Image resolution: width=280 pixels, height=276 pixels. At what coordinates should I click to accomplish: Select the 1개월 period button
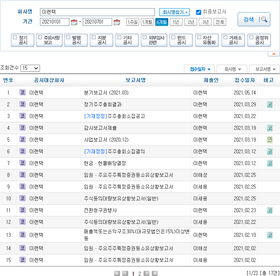click(147, 22)
